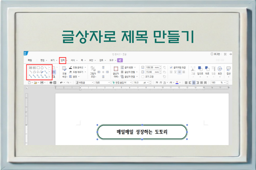
Task: Click the italic 가 formatting icon
Action: pos(161,83)
